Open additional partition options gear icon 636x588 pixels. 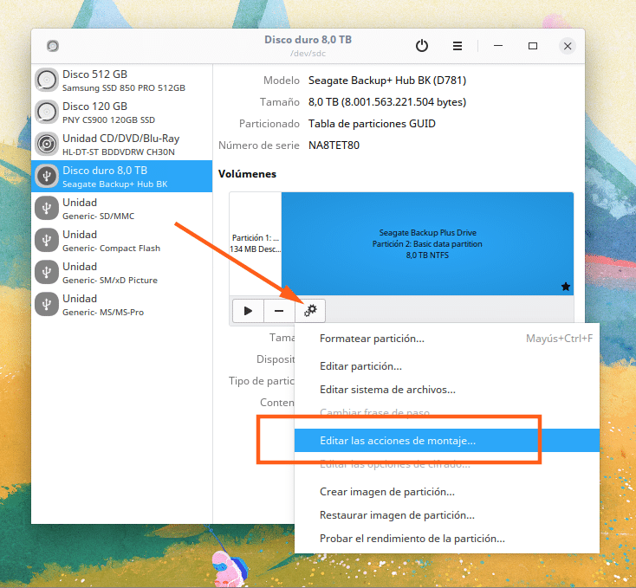click(310, 311)
